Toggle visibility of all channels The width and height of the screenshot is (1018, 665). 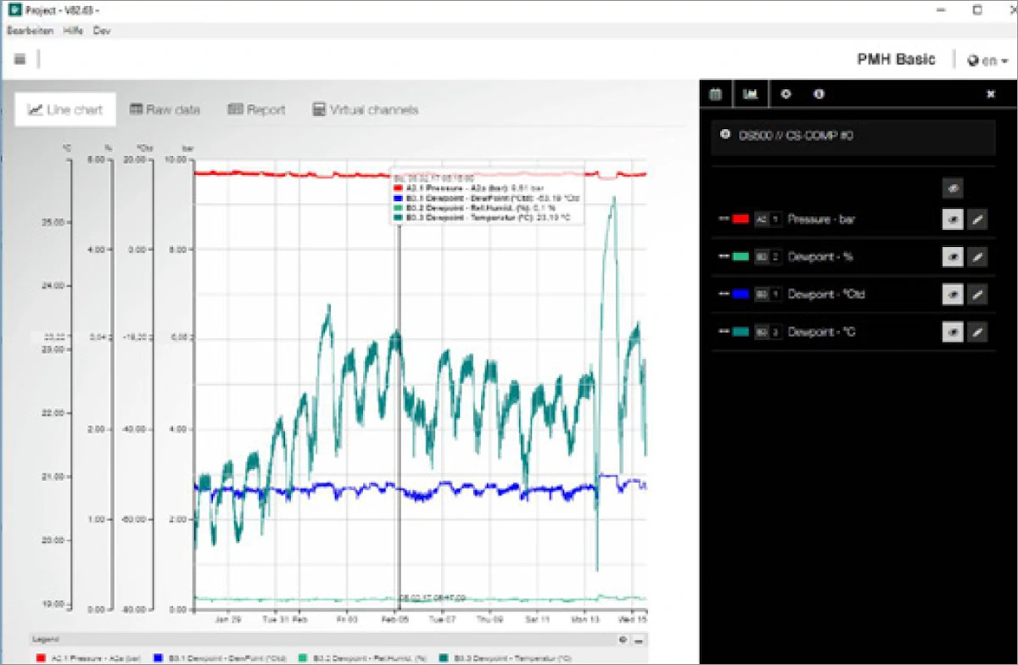952,188
